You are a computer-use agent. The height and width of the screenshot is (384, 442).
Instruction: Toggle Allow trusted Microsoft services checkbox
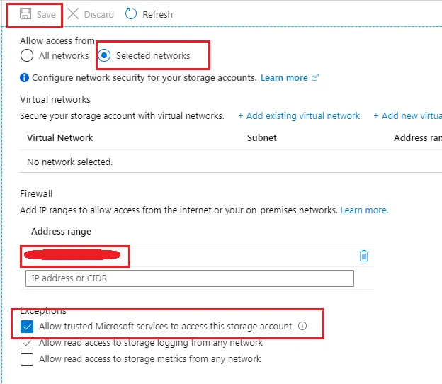click(x=27, y=327)
